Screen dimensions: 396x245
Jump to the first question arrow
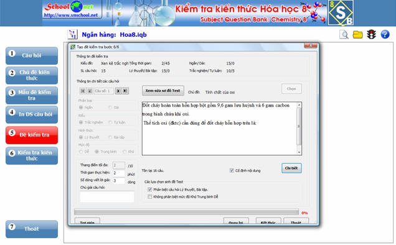[x=83, y=91]
